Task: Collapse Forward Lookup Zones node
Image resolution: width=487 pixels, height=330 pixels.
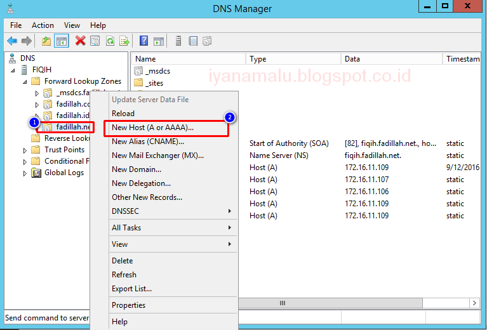Action: 25,82
